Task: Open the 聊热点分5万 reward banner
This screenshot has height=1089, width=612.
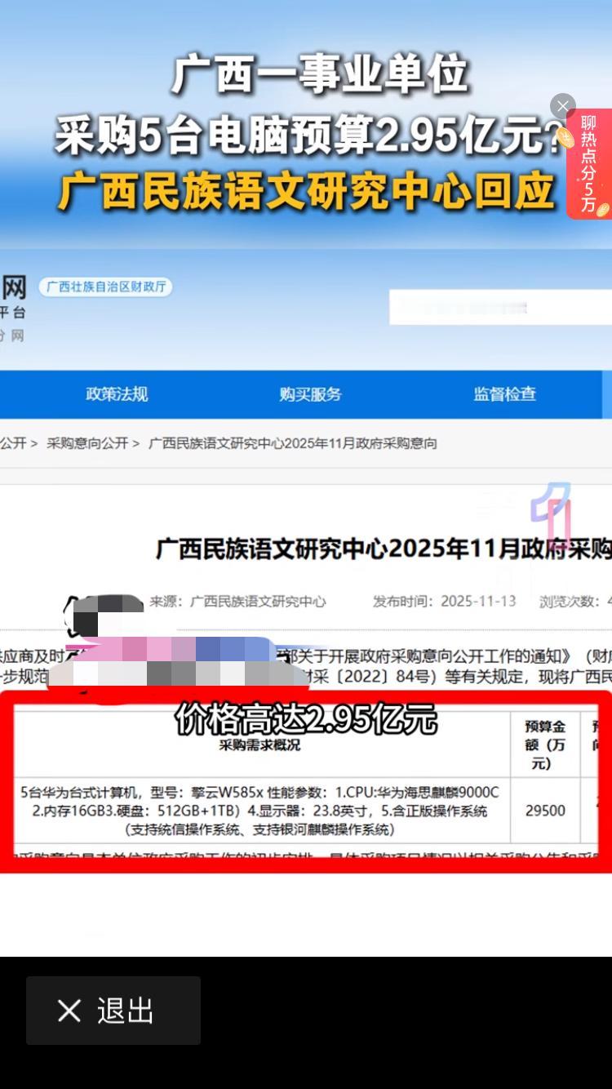Action: tap(589, 165)
